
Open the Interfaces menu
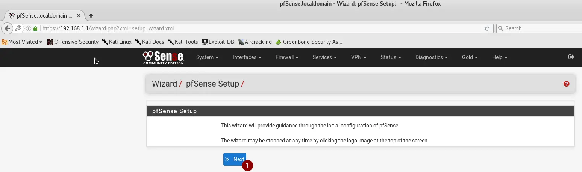(247, 57)
